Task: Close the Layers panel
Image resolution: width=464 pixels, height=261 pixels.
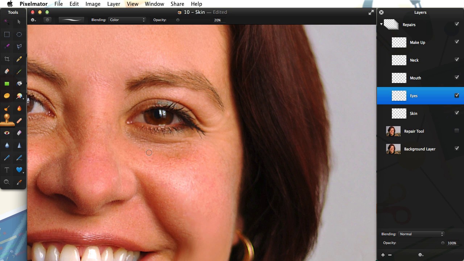Action: (381, 12)
